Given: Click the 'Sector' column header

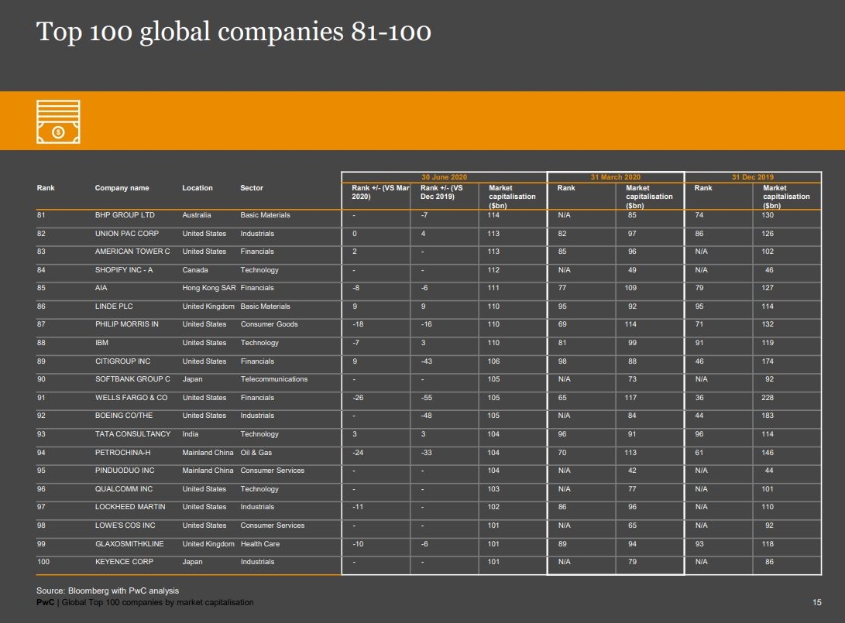Looking at the screenshot, I should [252, 188].
